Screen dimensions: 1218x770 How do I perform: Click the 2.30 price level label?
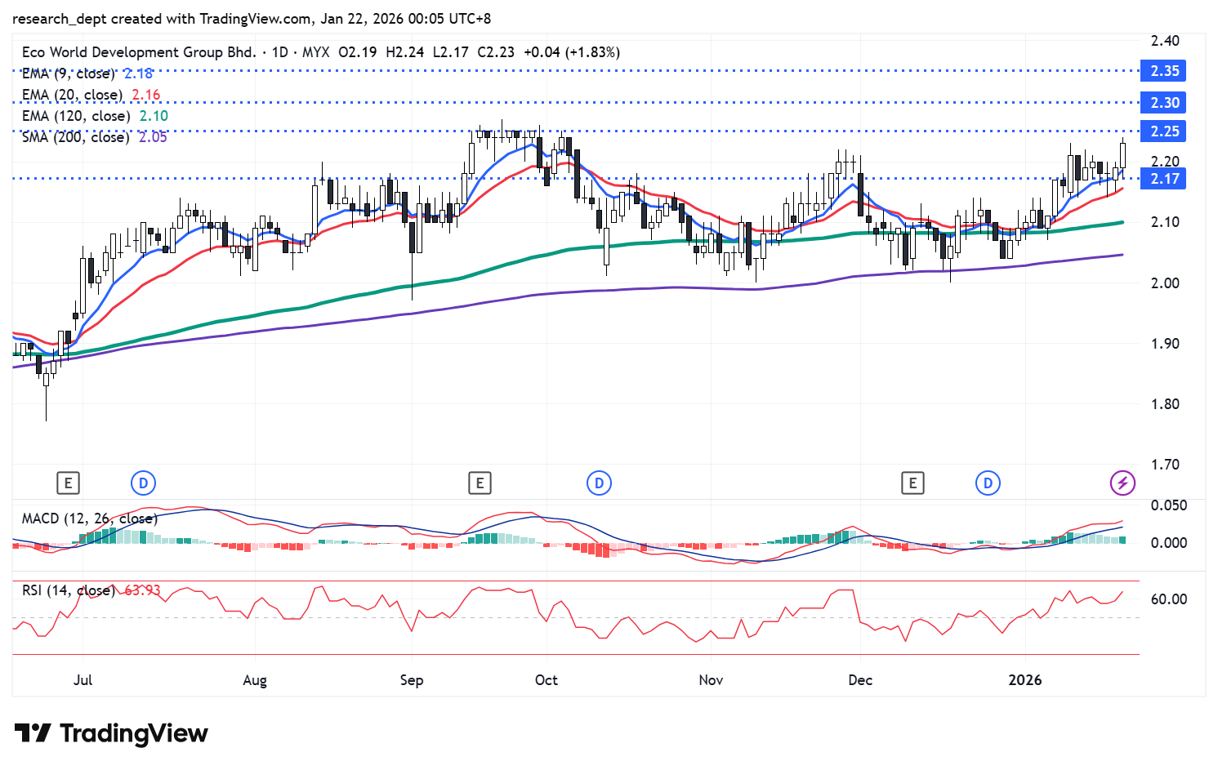click(1164, 103)
